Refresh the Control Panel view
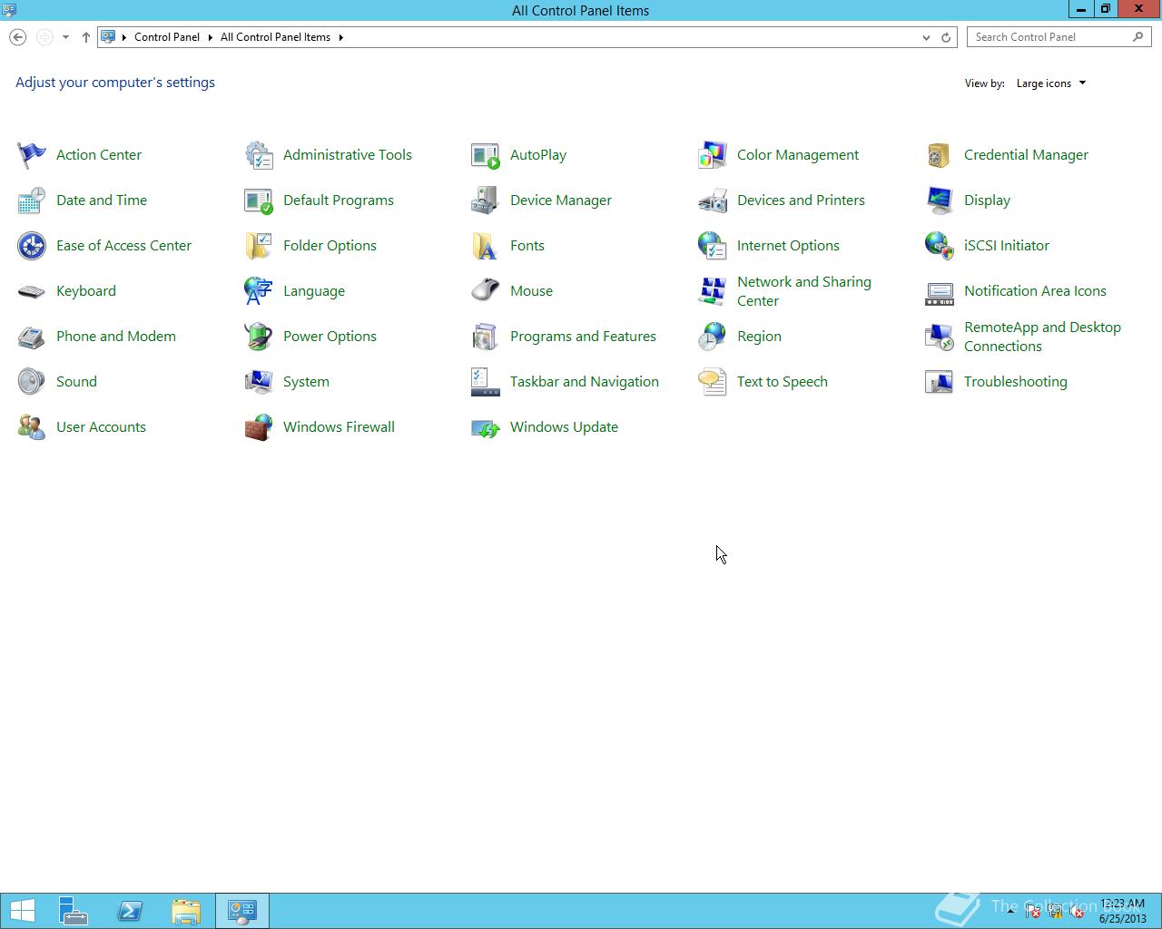The width and height of the screenshot is (1162, 929). point(946,37)
